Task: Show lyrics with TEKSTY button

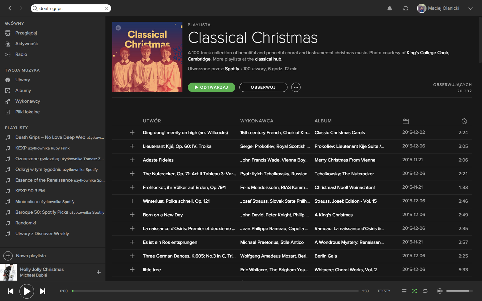Action: (x=384, y=291)
